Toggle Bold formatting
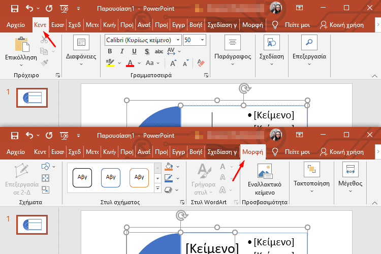This screenshot has height=254, width=381. pyautogui.click(x=110, y=51)
